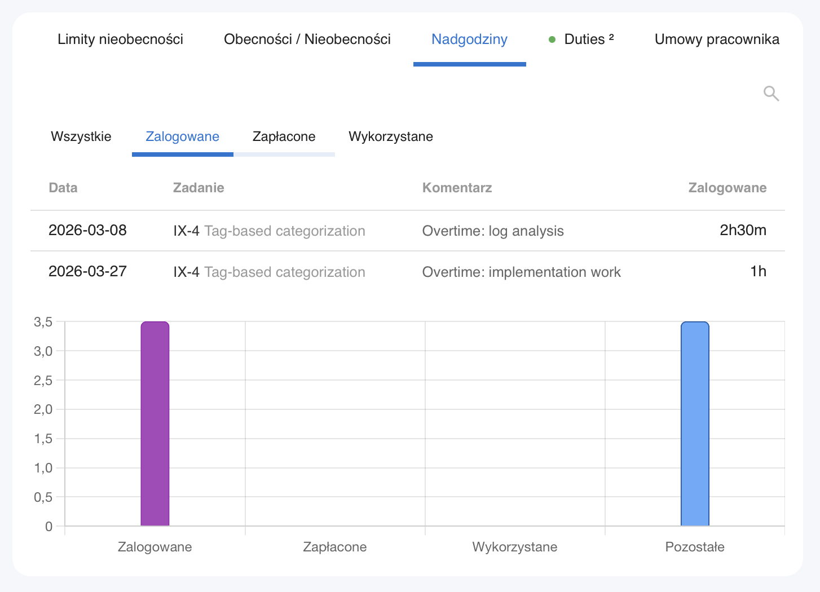Screen dimensions: 820x592
Task: Click comment 'Overtime: log analysis'
Action: pos(493,231)
